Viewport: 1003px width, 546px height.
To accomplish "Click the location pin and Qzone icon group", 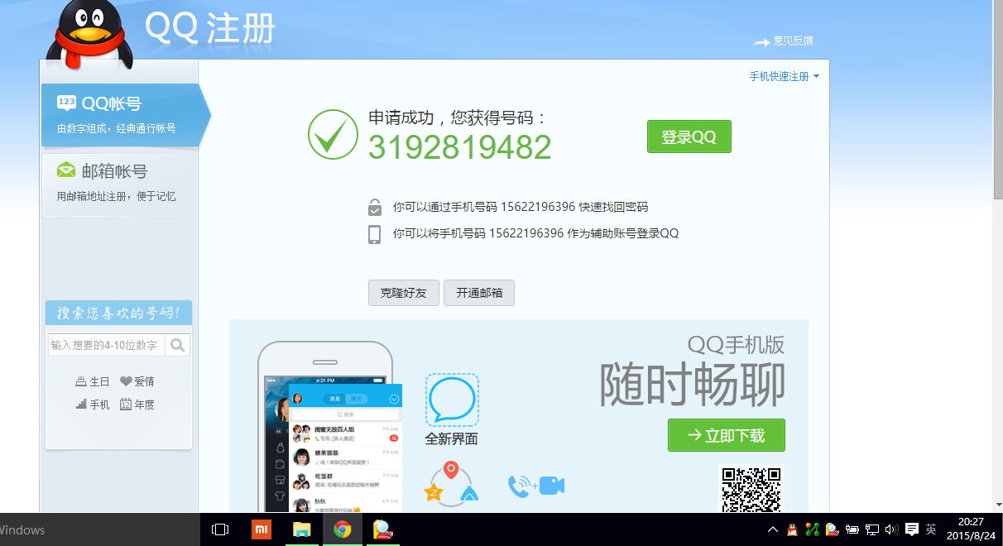I will click(451, 484).
